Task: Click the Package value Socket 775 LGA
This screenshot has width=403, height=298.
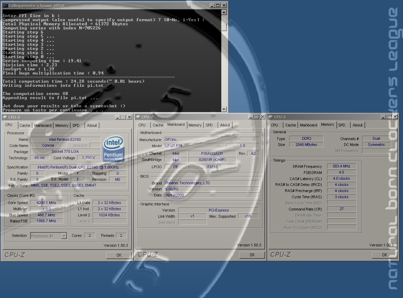Action: coord(65,151)
